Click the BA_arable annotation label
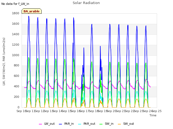Screen dimensions: 173x129 pyautogui.click(x=32, y=11)
